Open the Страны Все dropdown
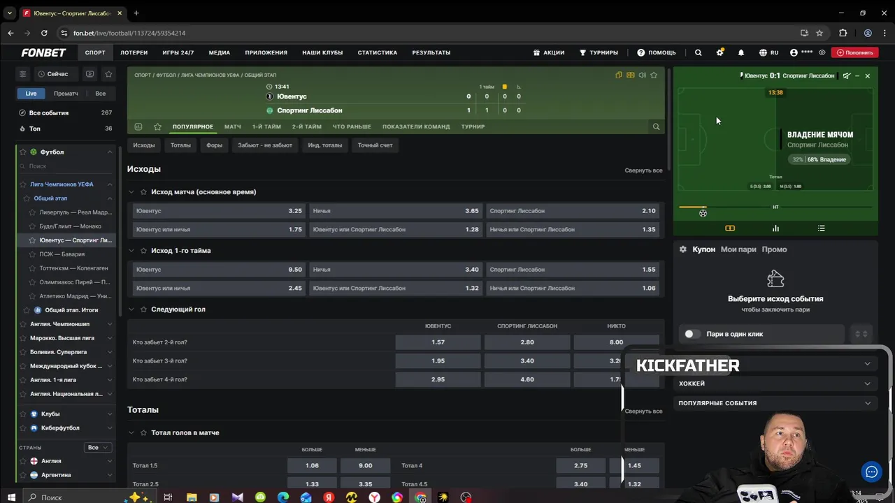The image size is (895, 503). (97, 447)
